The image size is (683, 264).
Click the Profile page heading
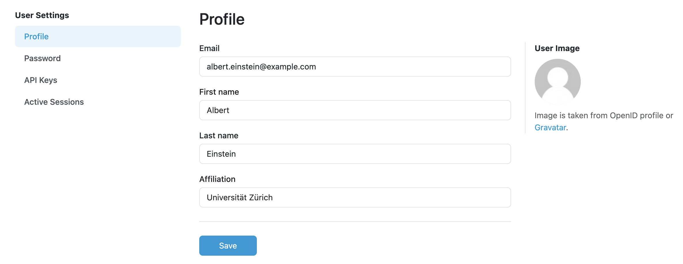222,19
